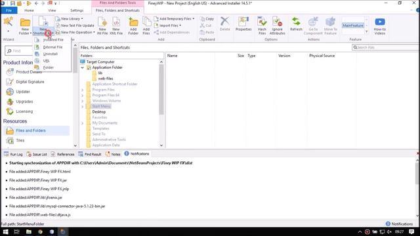Choose Folder from shortcut menu
The height and width of the screenshot is (236, 420).
(x=52, y=68)
